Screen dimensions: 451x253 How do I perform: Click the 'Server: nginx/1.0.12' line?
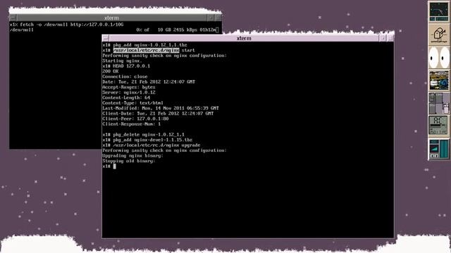(x=129, y=92)
